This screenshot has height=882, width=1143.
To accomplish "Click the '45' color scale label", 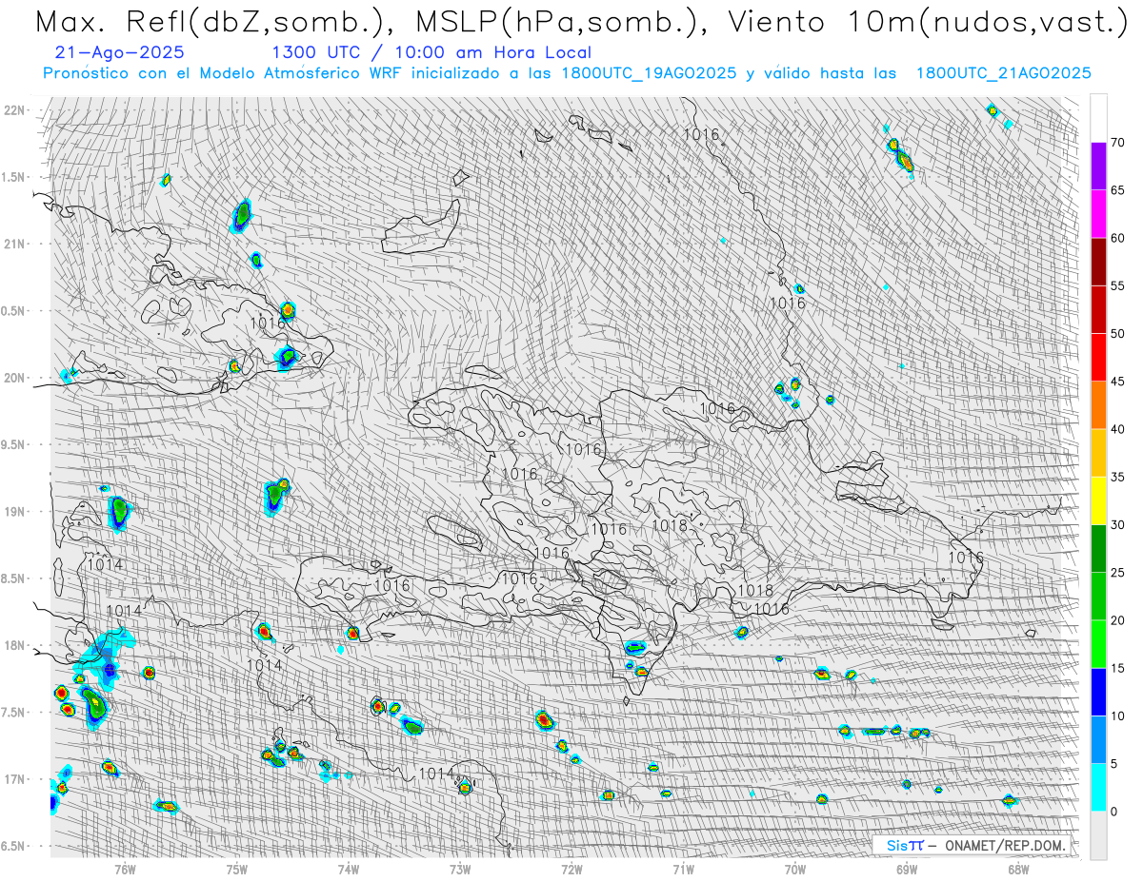I will point(1118,382).
